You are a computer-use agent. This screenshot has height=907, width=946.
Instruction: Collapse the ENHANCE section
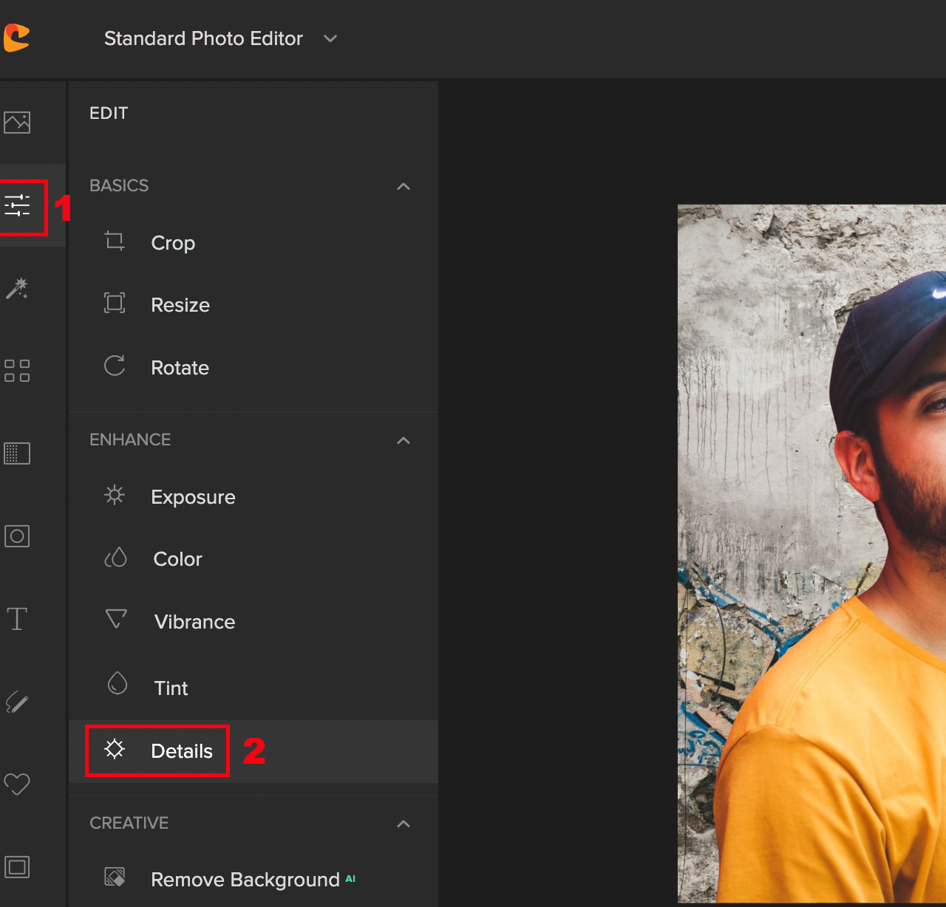pyautogui.click(x=404, y=440)
